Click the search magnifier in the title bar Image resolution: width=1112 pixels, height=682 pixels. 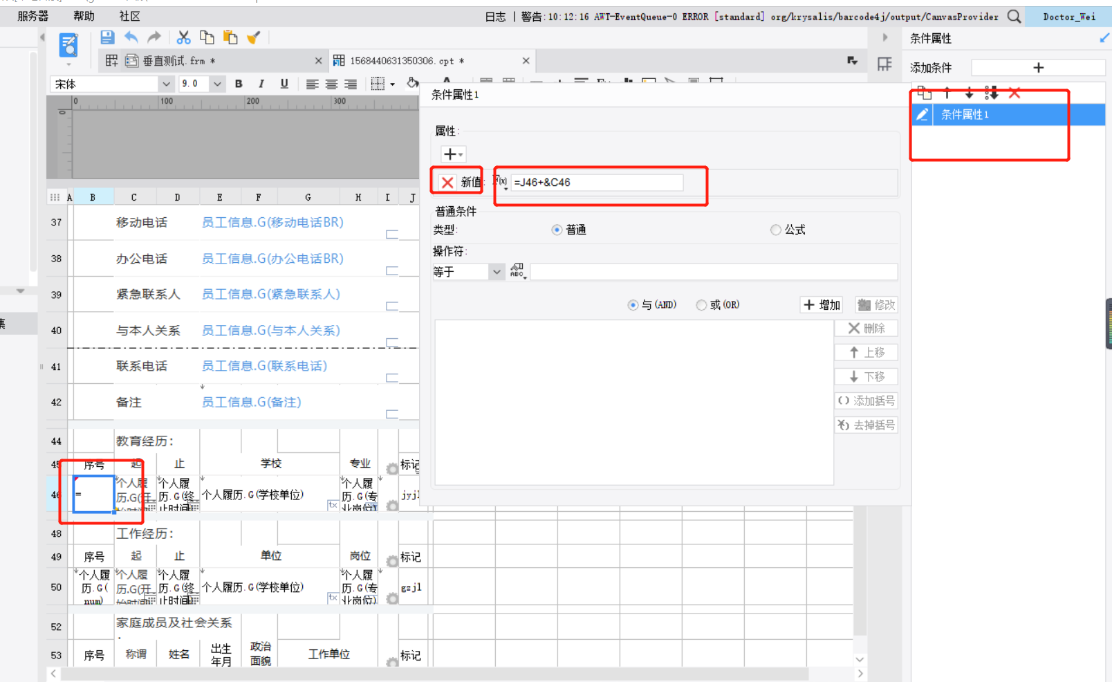click(1014, 17)
